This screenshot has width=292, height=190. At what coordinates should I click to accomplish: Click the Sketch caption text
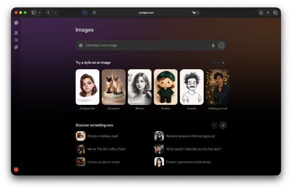(x=140, y=108)
